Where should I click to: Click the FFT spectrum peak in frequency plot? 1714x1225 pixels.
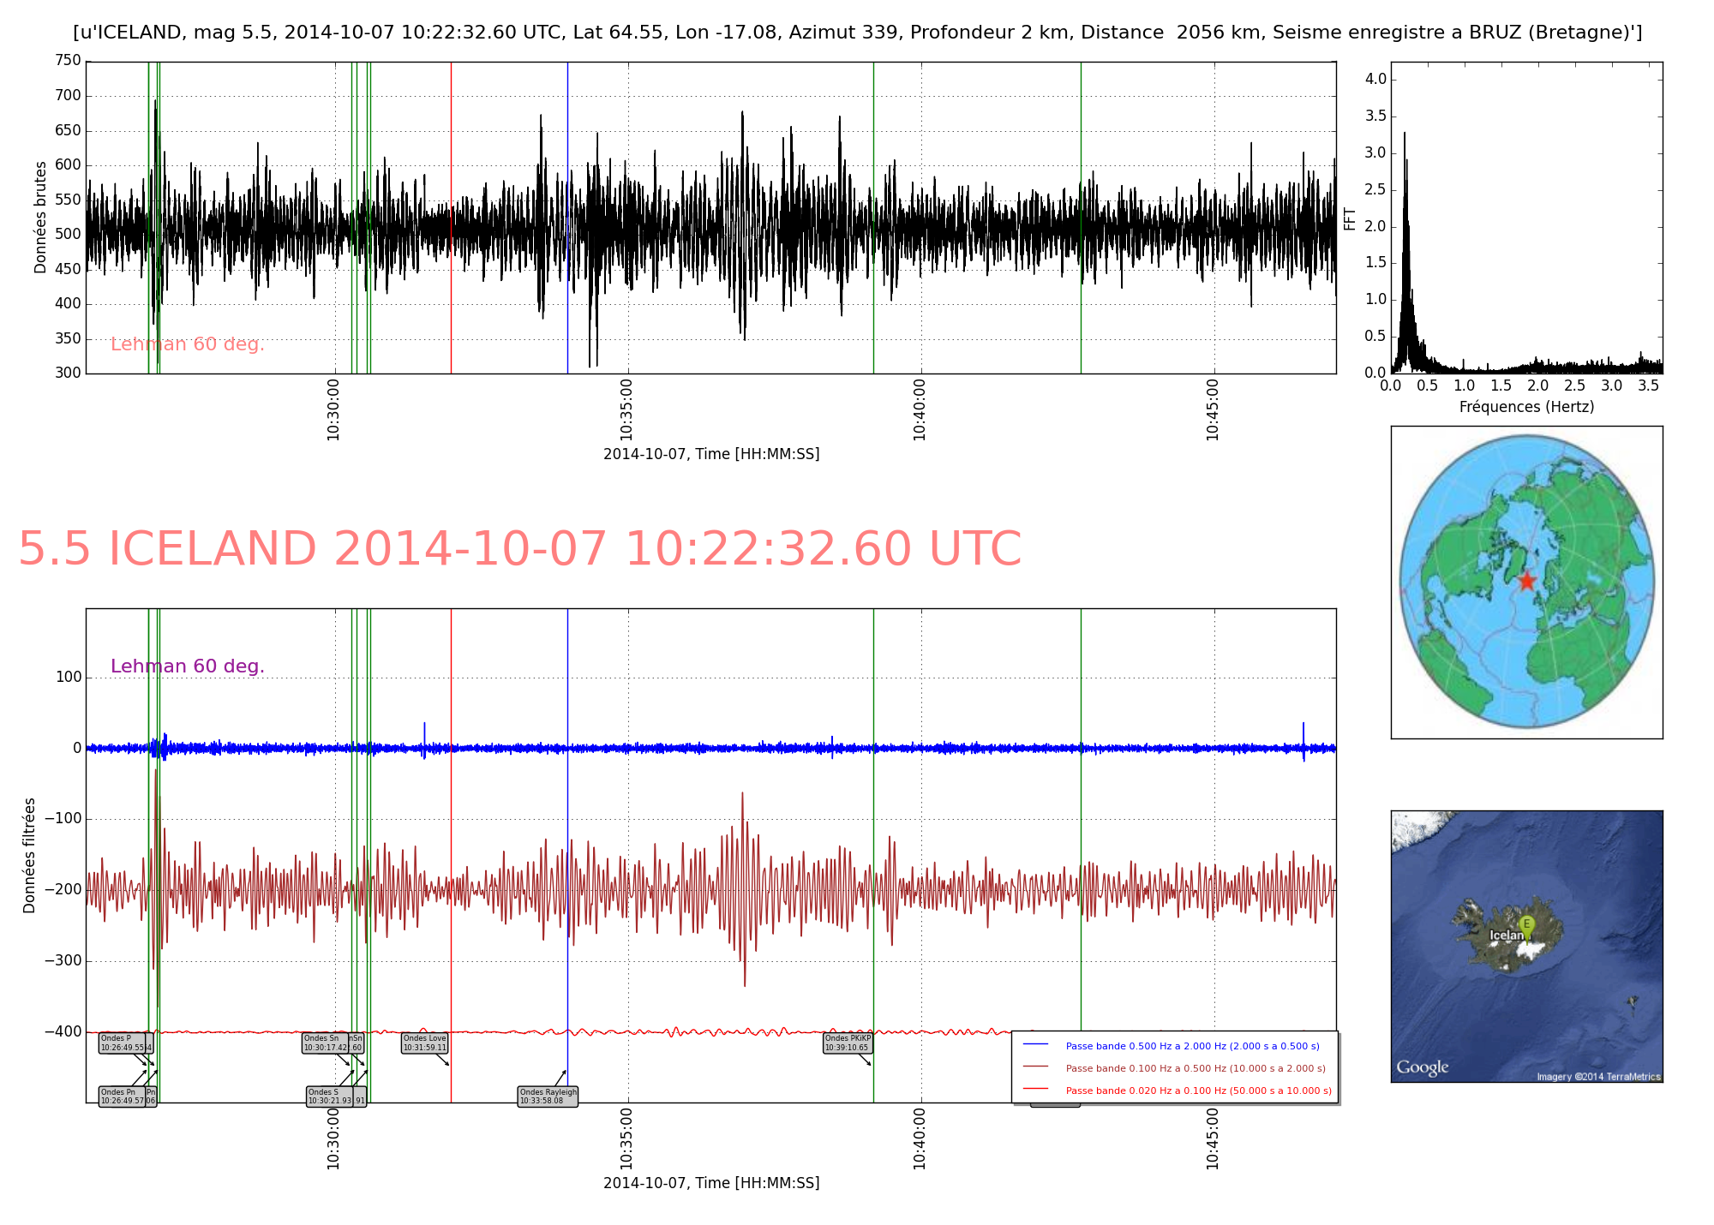(x=1405, y=137)
